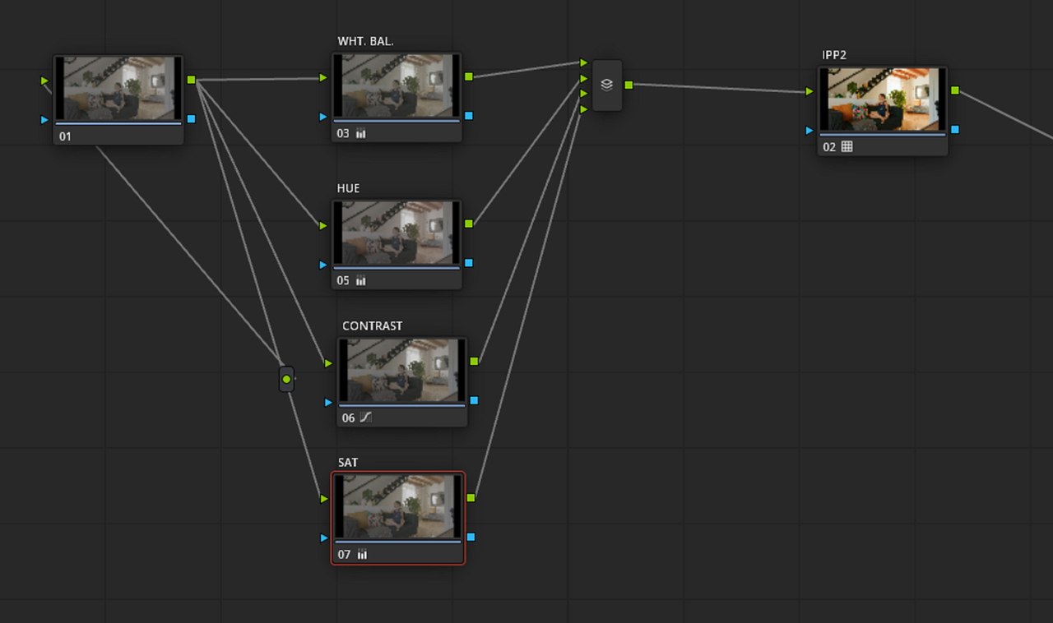Screen dimensions: 1053x623
Task: Click the green RGB output of CONTRAST node
Action: point(474,361)
